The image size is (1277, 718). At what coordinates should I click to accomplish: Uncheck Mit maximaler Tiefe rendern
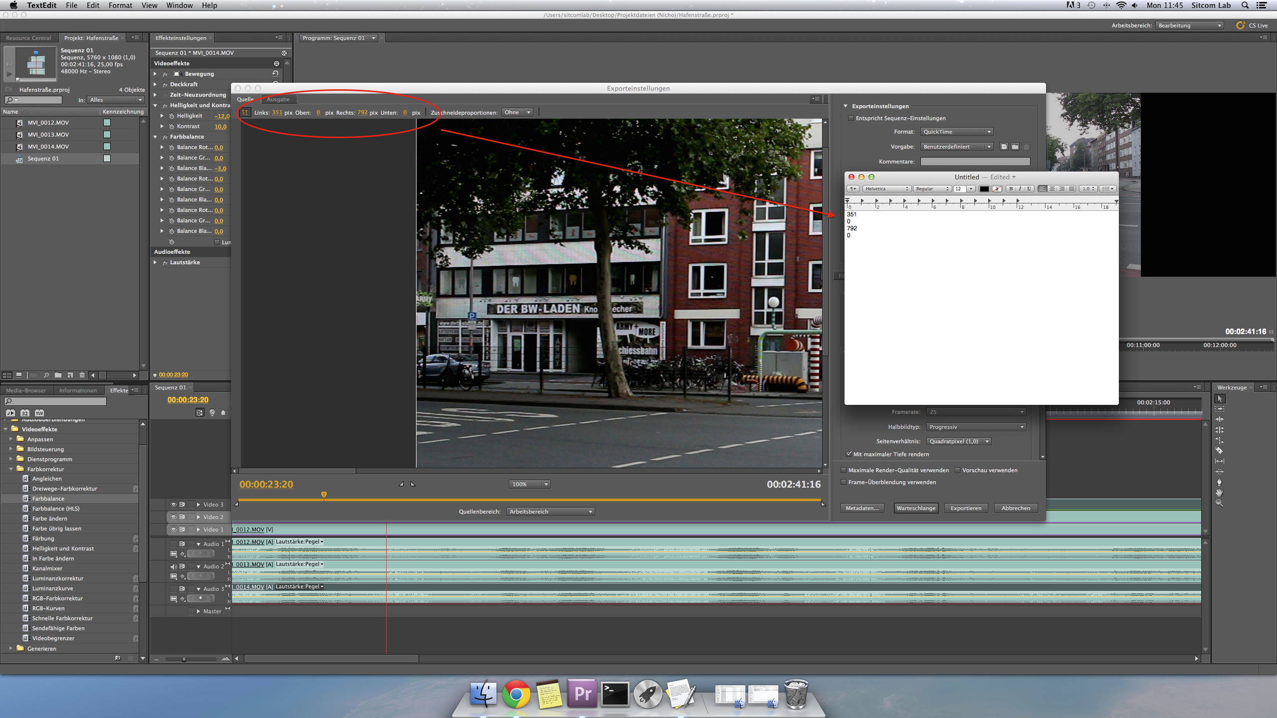(x=849, y=454)
